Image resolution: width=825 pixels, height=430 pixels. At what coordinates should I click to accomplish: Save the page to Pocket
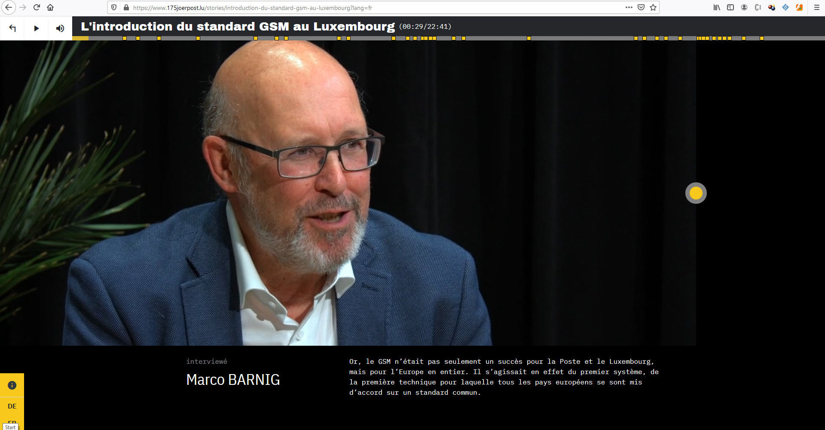[x=641, y=7]
